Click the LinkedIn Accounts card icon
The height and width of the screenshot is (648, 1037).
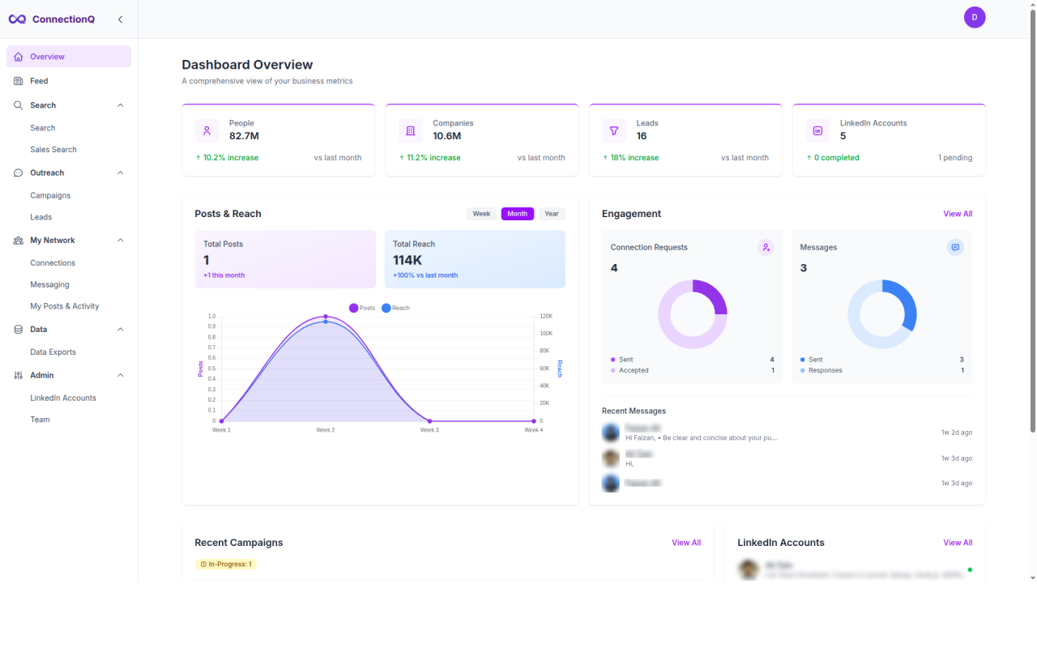817,130
